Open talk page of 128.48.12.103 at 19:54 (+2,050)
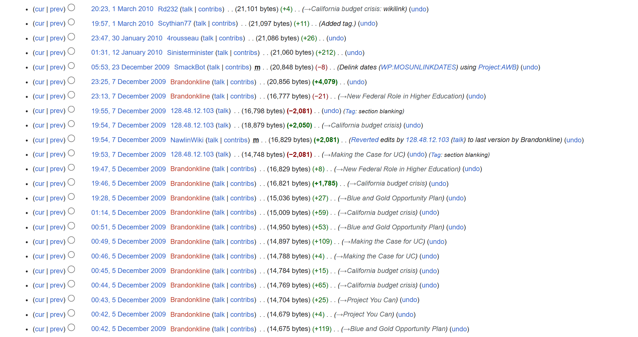Viewport: 638px width, 337px height. [x=223, y=126]
